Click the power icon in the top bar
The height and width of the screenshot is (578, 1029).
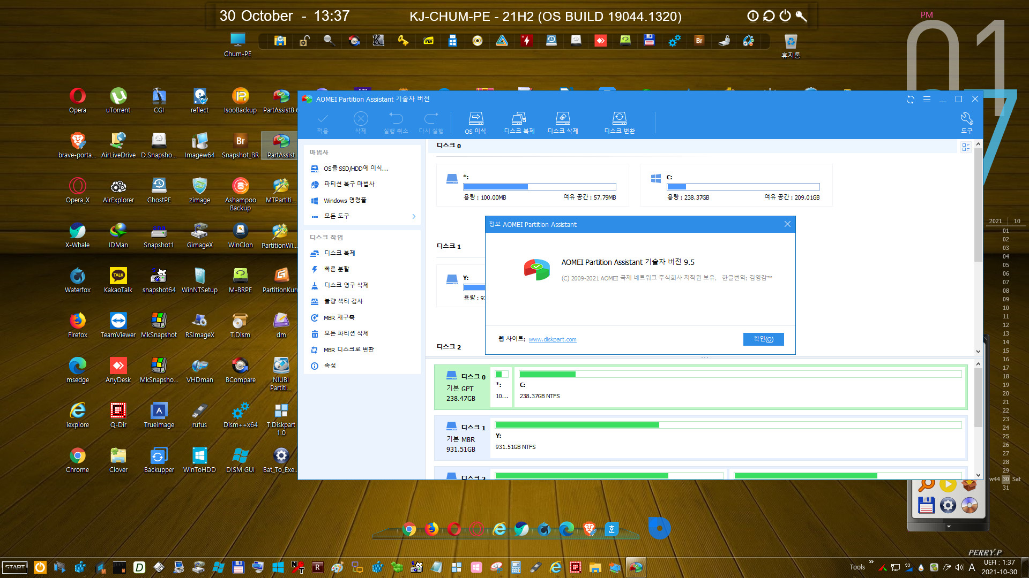pos(785,16)
